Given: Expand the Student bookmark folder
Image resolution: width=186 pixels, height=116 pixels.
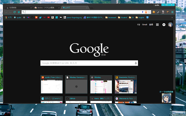Looking at the screenshot, I should (123, 17).
